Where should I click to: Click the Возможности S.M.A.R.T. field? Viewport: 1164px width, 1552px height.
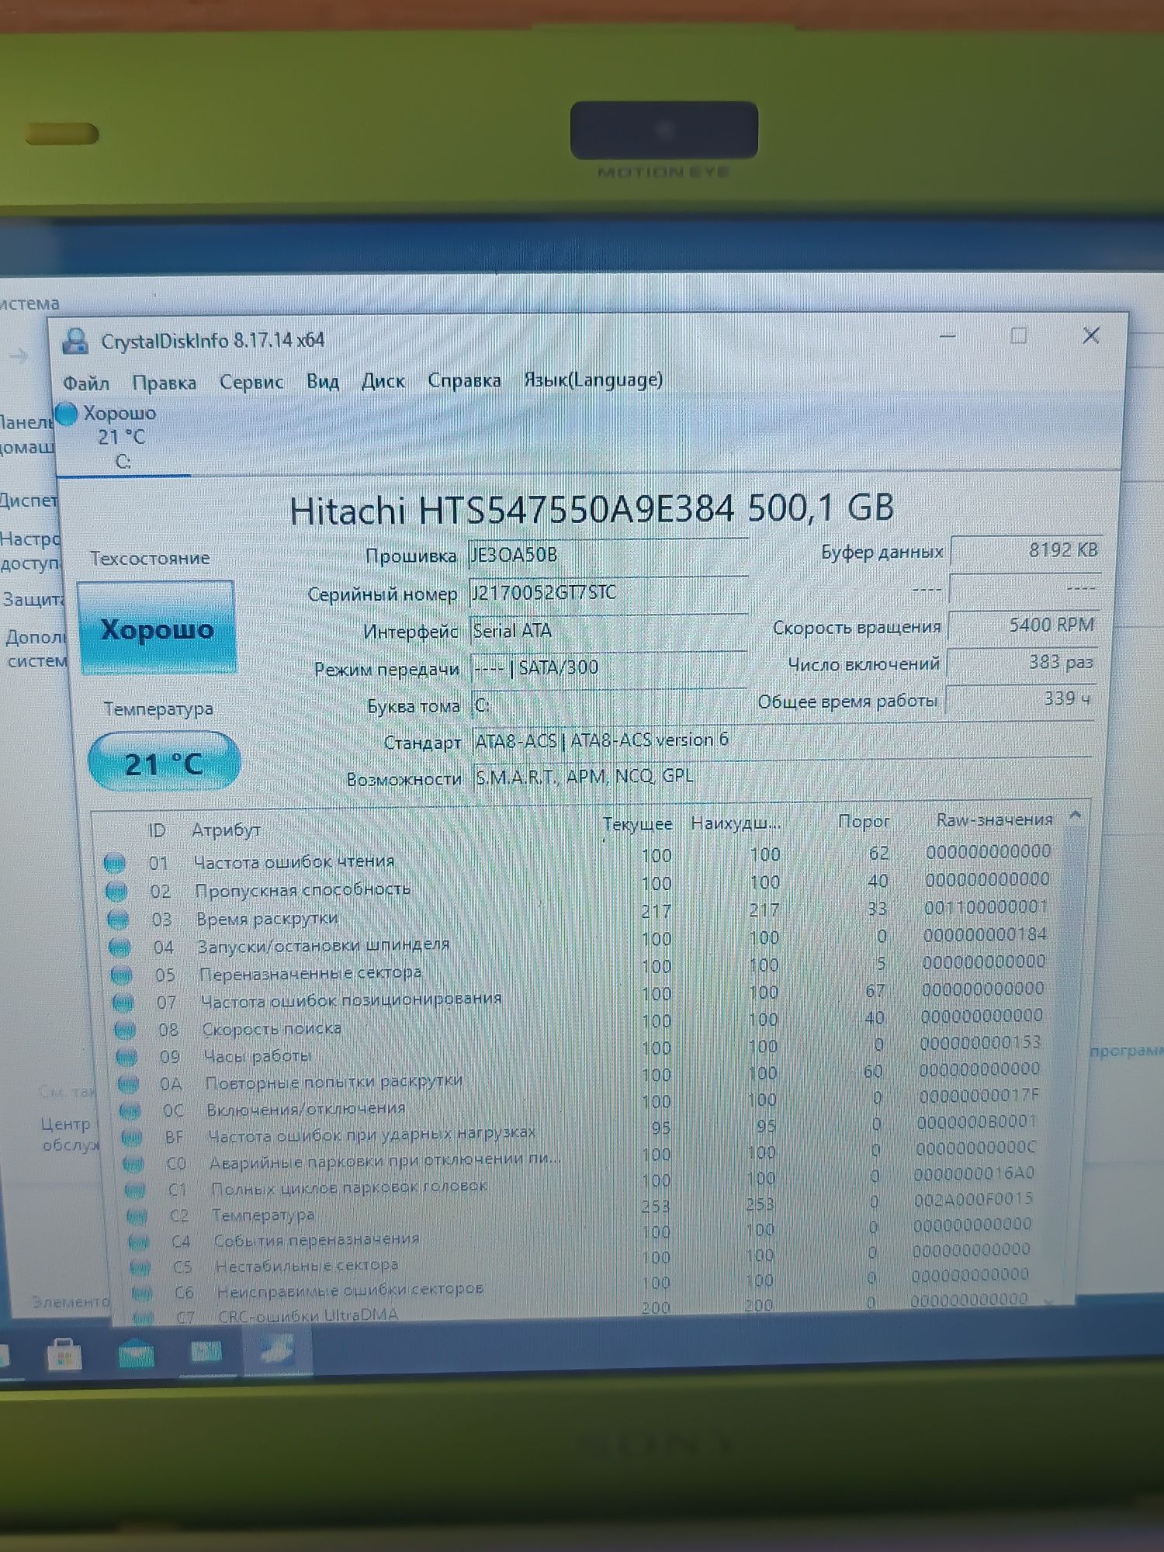tap(782, 777)
